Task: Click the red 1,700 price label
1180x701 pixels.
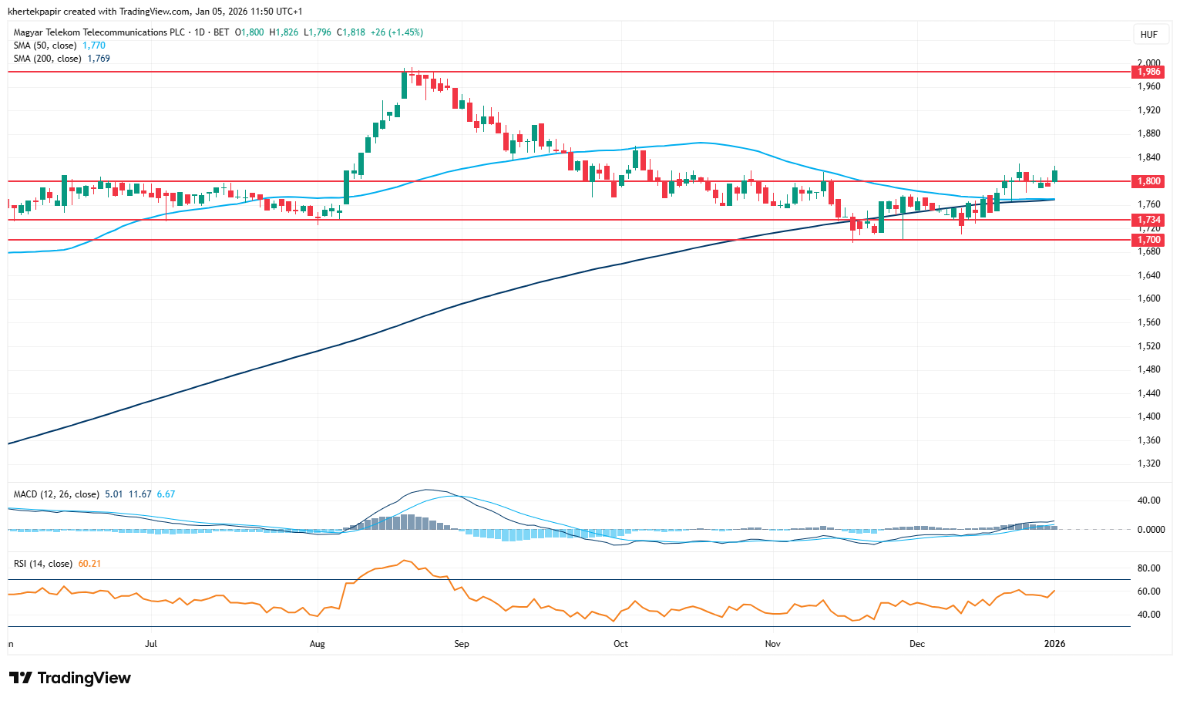Action: [x=1148, y=240]
